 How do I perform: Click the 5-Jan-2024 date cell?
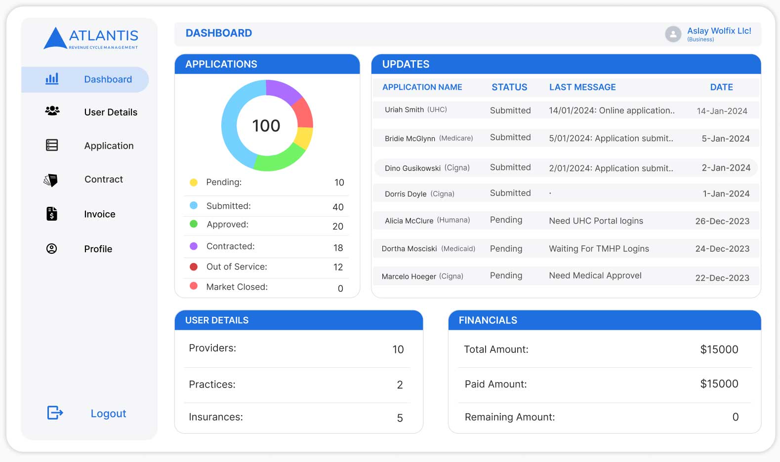726,139
